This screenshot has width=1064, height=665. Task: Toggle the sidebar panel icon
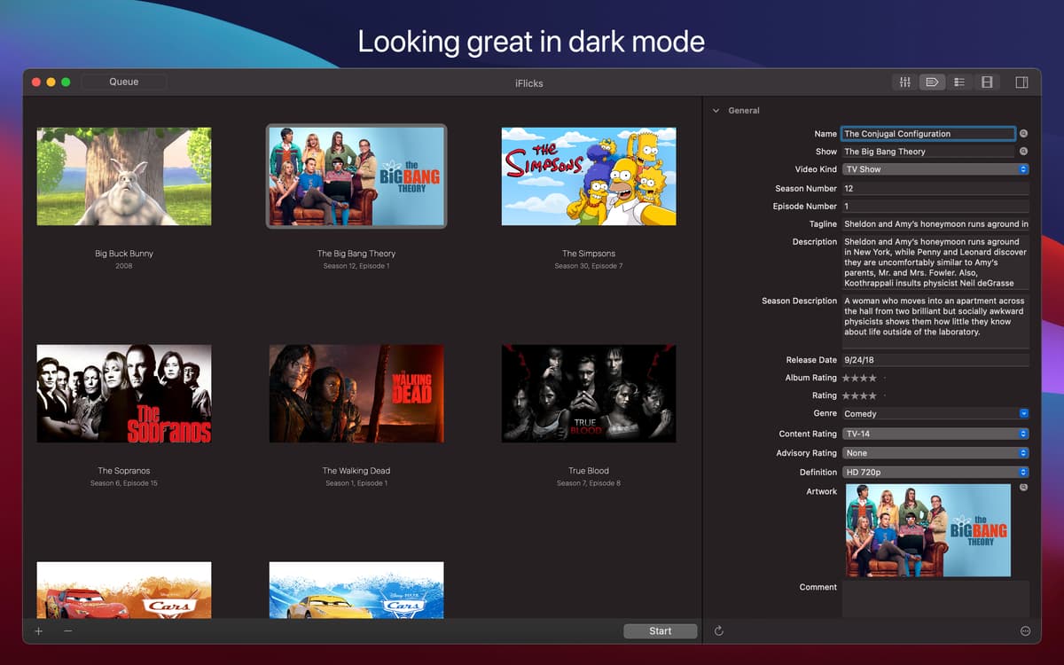(1021, 82)
